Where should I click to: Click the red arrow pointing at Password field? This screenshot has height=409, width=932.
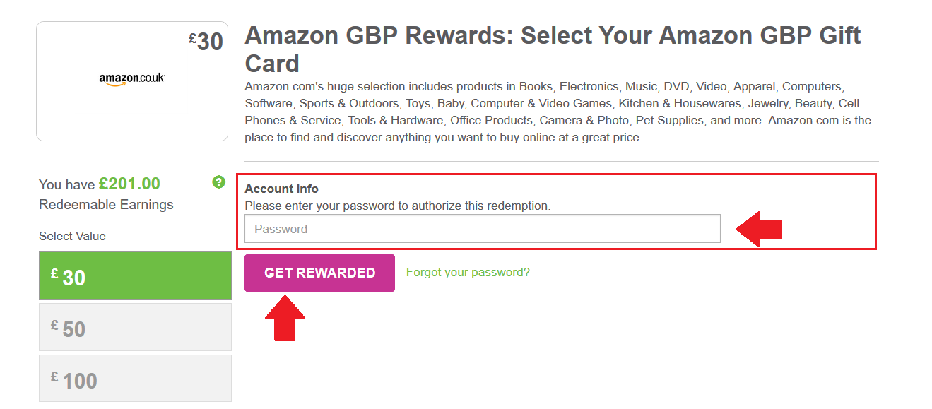[759, 229]
